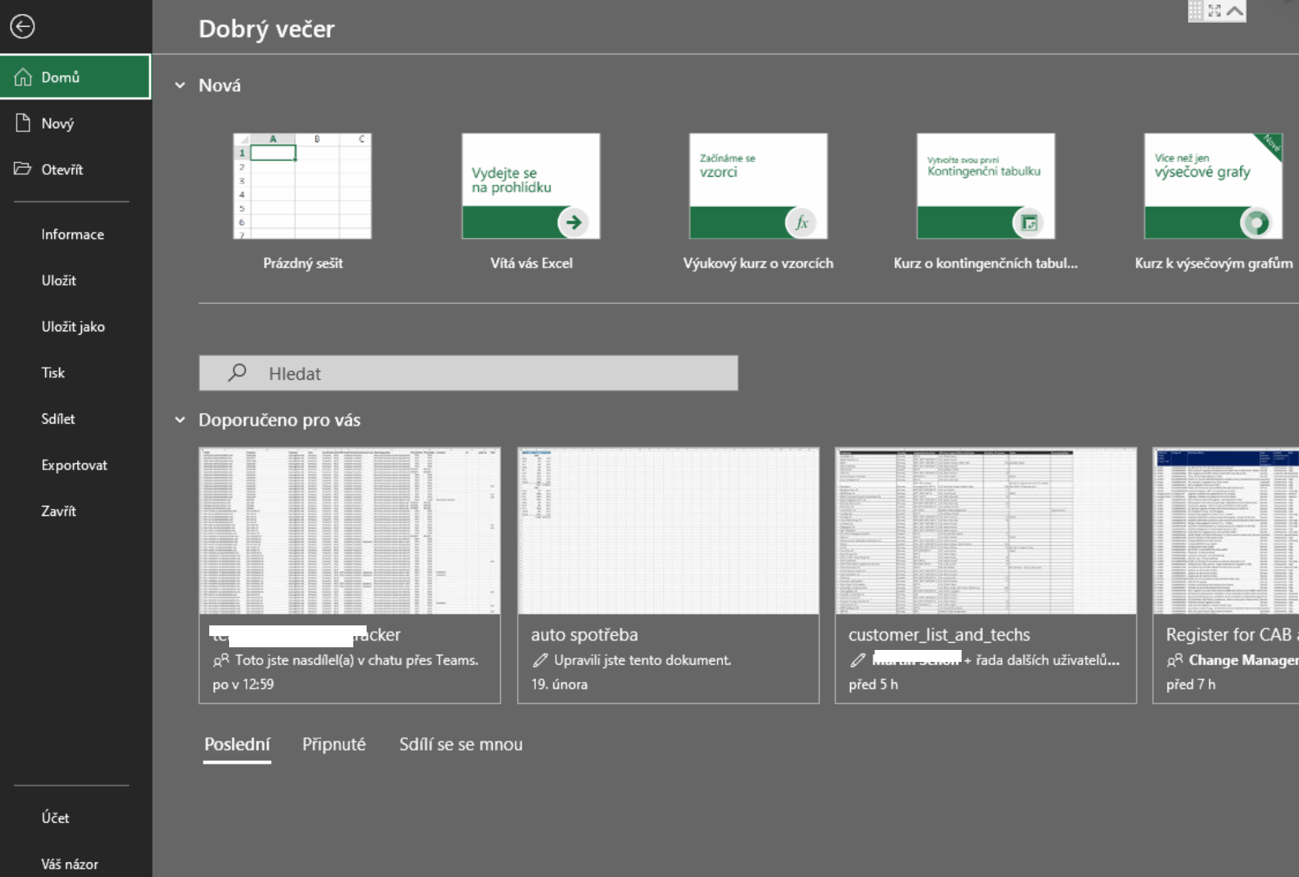Click the donut chart icon on the template

pos(1256,222)
